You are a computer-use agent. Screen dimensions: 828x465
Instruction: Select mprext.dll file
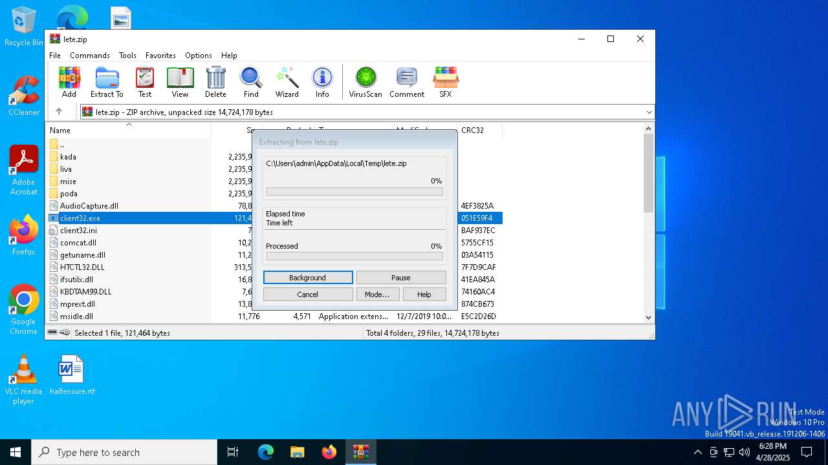click(78, 304)
